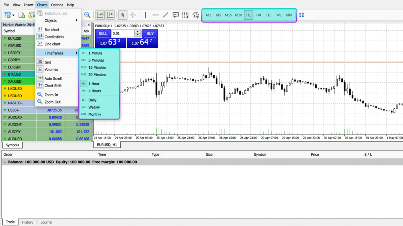Screen dimensions: 403x226
Task: Select 1 Hour timeframe in submenu
Action: 99,84
